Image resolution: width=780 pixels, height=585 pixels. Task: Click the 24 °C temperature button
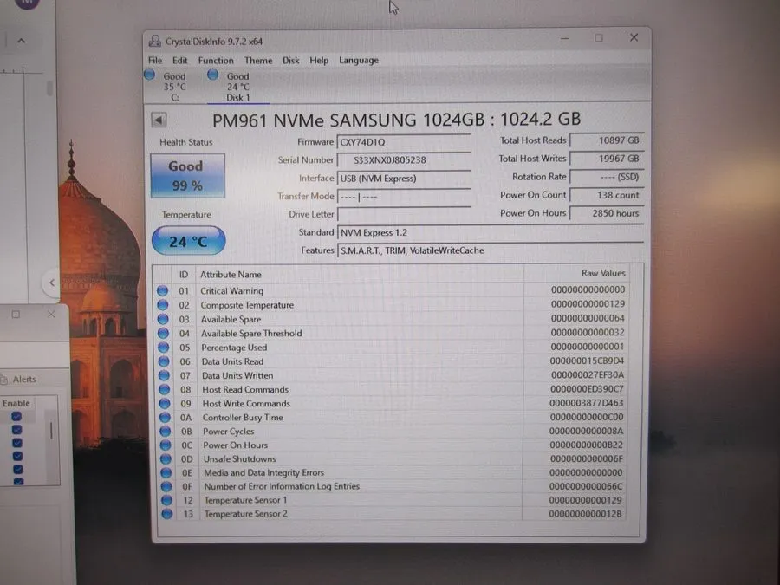point(189,241)
